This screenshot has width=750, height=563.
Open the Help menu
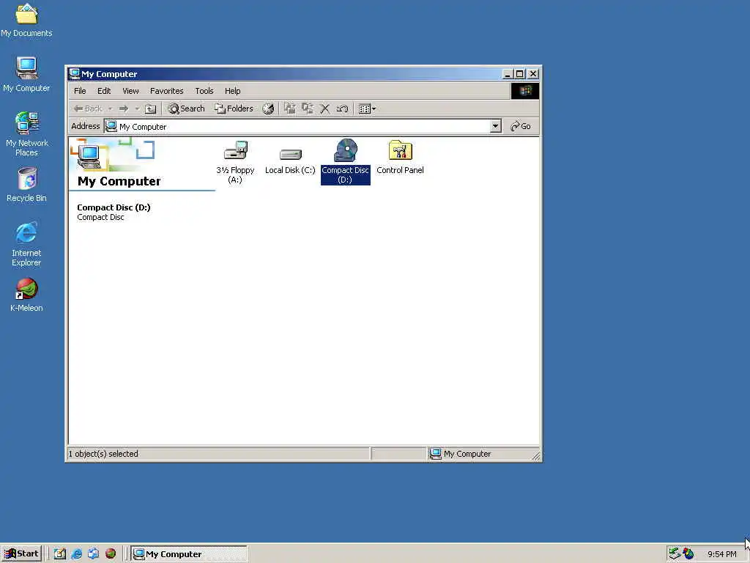[x=232, y=91]
